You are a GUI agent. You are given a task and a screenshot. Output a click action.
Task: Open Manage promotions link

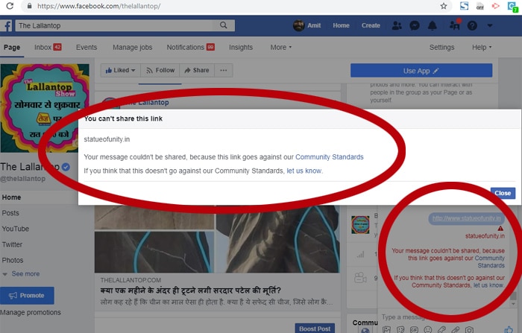(31, 312)
